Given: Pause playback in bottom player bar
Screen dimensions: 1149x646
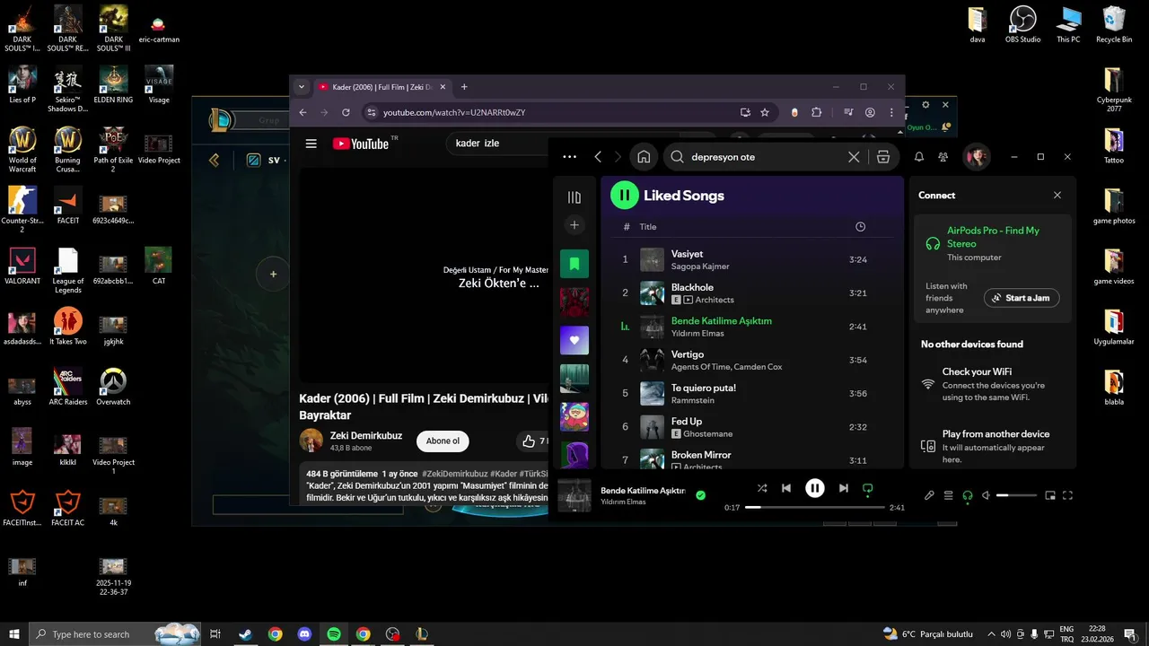Looking at the screenshot, I should click(814, 488).
